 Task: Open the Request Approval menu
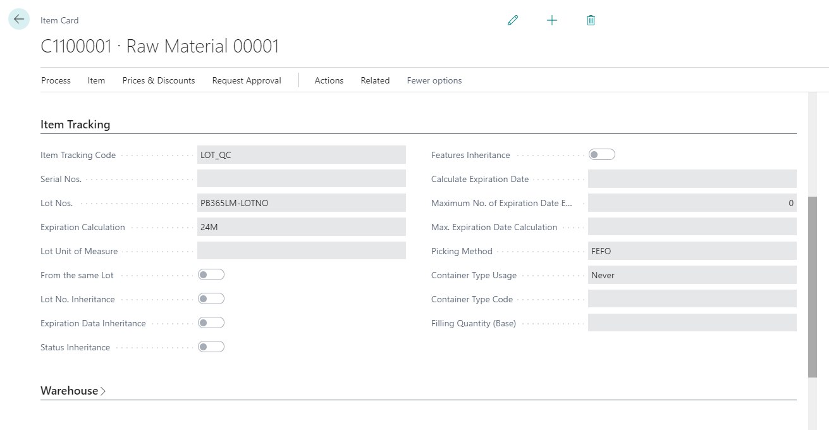pyautogui.click(x=247, y=80)
